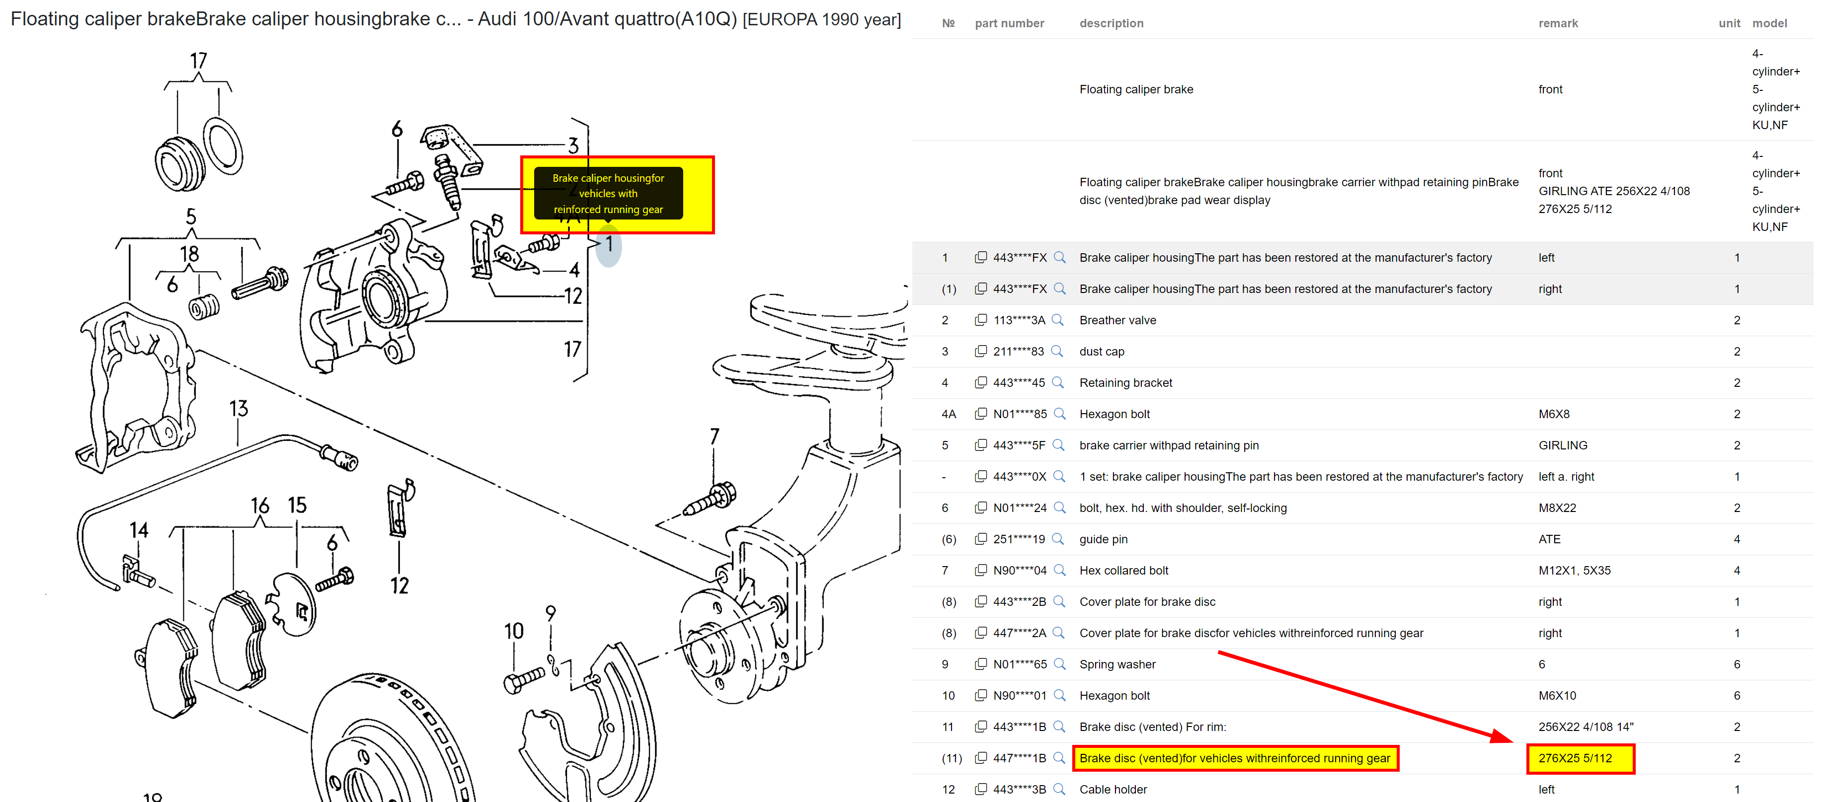The image size is (1828, 802).
Task: Click the part number column header
Action: 1009,23
